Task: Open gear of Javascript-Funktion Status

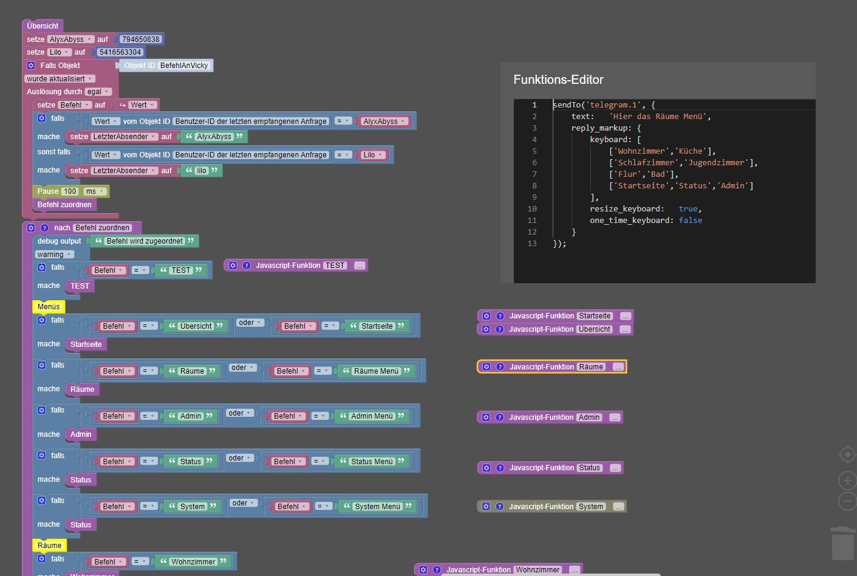Action: point(487,468)
